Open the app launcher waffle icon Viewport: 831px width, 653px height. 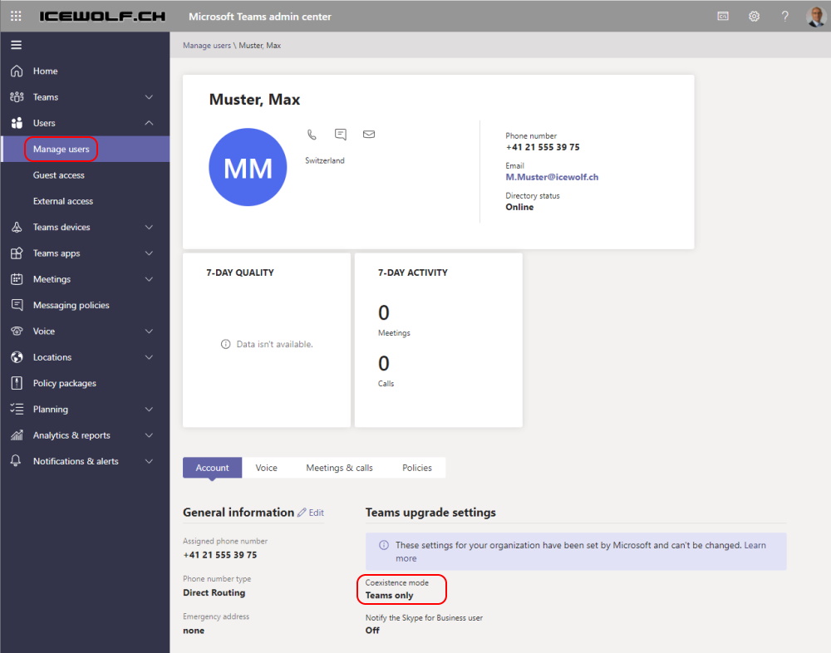[16, 16]
